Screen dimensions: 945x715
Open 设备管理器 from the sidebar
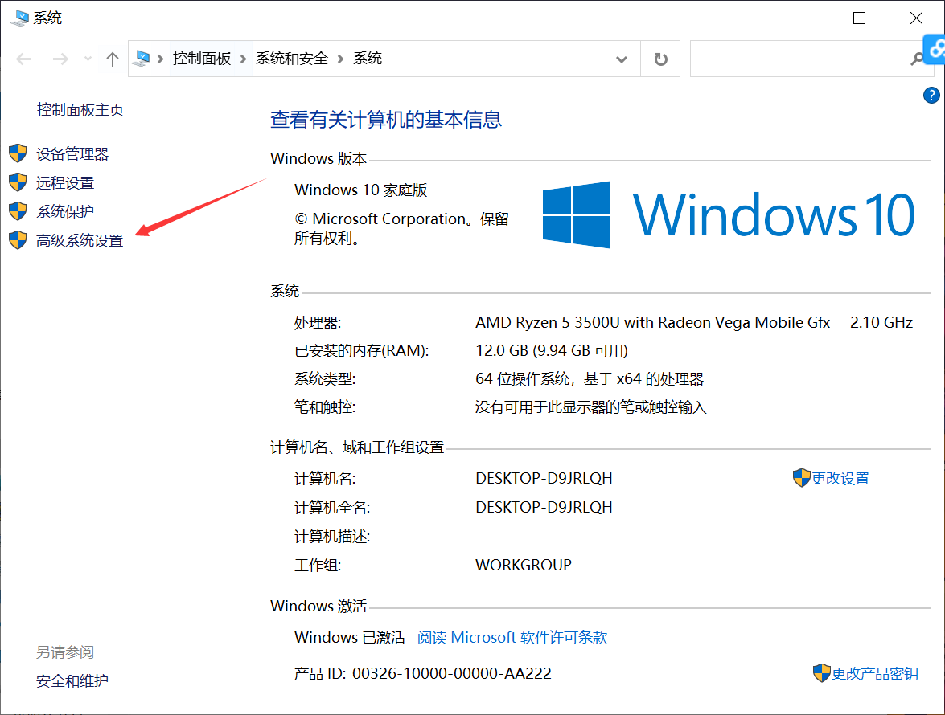click(x=72, y=154)
